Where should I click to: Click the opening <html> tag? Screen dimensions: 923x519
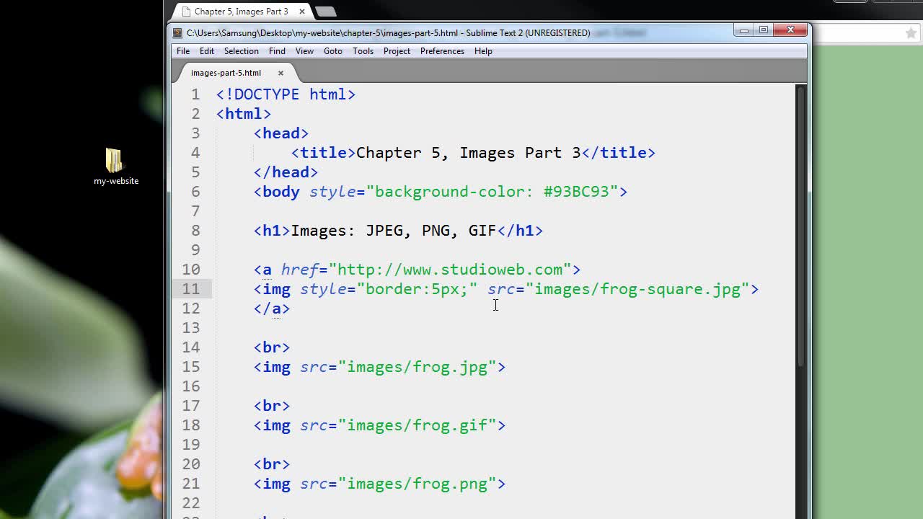(x=244, y=114)
